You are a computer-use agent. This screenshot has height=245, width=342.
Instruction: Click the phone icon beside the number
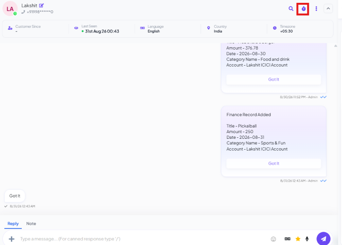(x=23, y=12)
